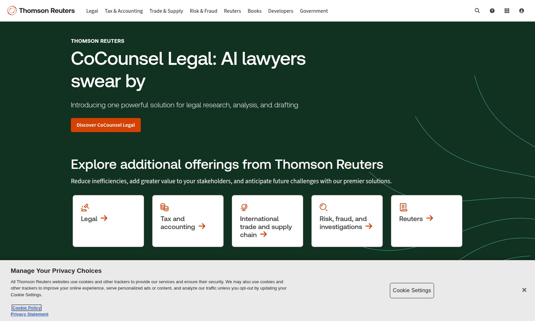Open the Risk & Fraud menu
Image resolution: width=535 pixels, height=321 pixels.
203,11
